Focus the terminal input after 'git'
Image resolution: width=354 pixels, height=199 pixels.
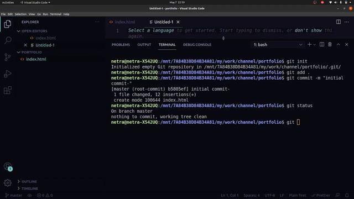pyautogui.click(x=298, y=122)
